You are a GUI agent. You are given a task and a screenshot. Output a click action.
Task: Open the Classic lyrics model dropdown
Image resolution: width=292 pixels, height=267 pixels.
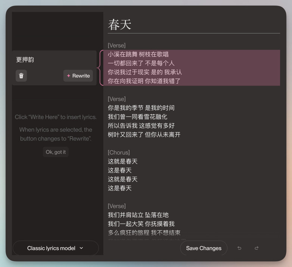(x=56, y=248)
